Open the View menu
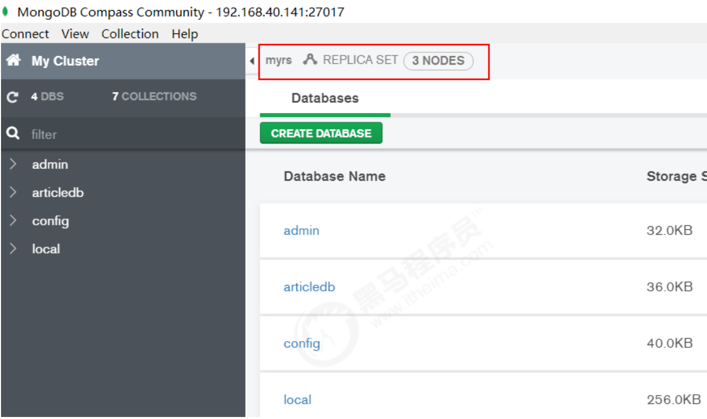The image size is (707, 419). point(75,34)
